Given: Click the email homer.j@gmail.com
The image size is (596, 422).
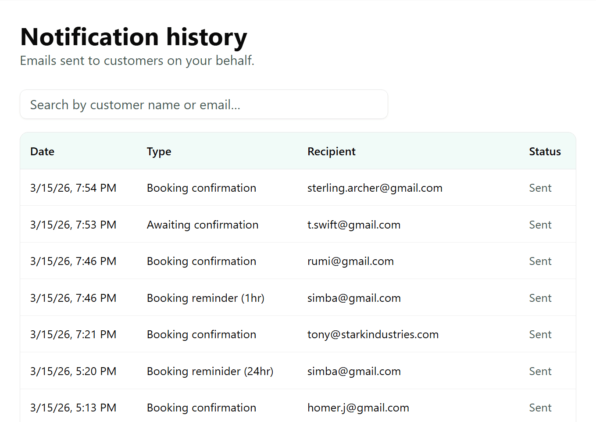Looking at the screenshot, I should click(358, 408).
